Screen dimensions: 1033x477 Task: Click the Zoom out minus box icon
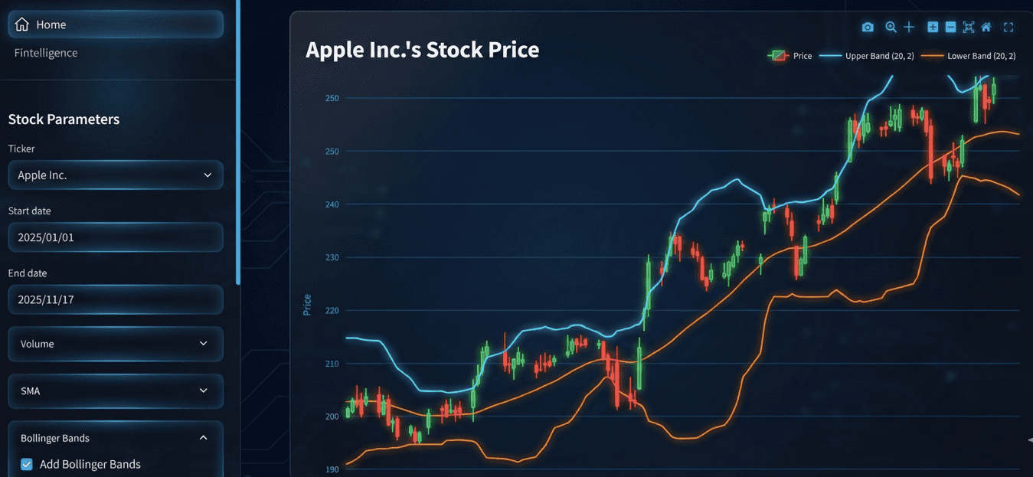(950, 28)
